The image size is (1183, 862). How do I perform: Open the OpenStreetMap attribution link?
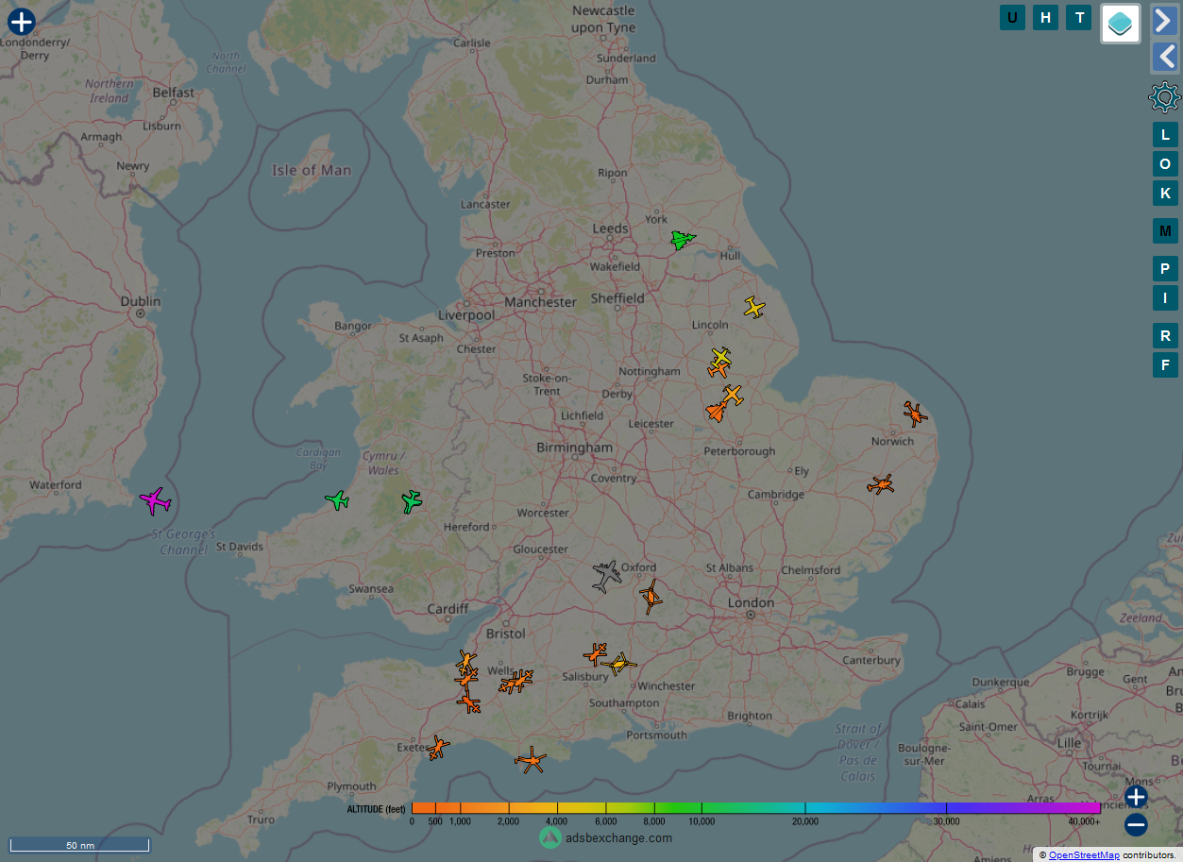[1084, 854]
